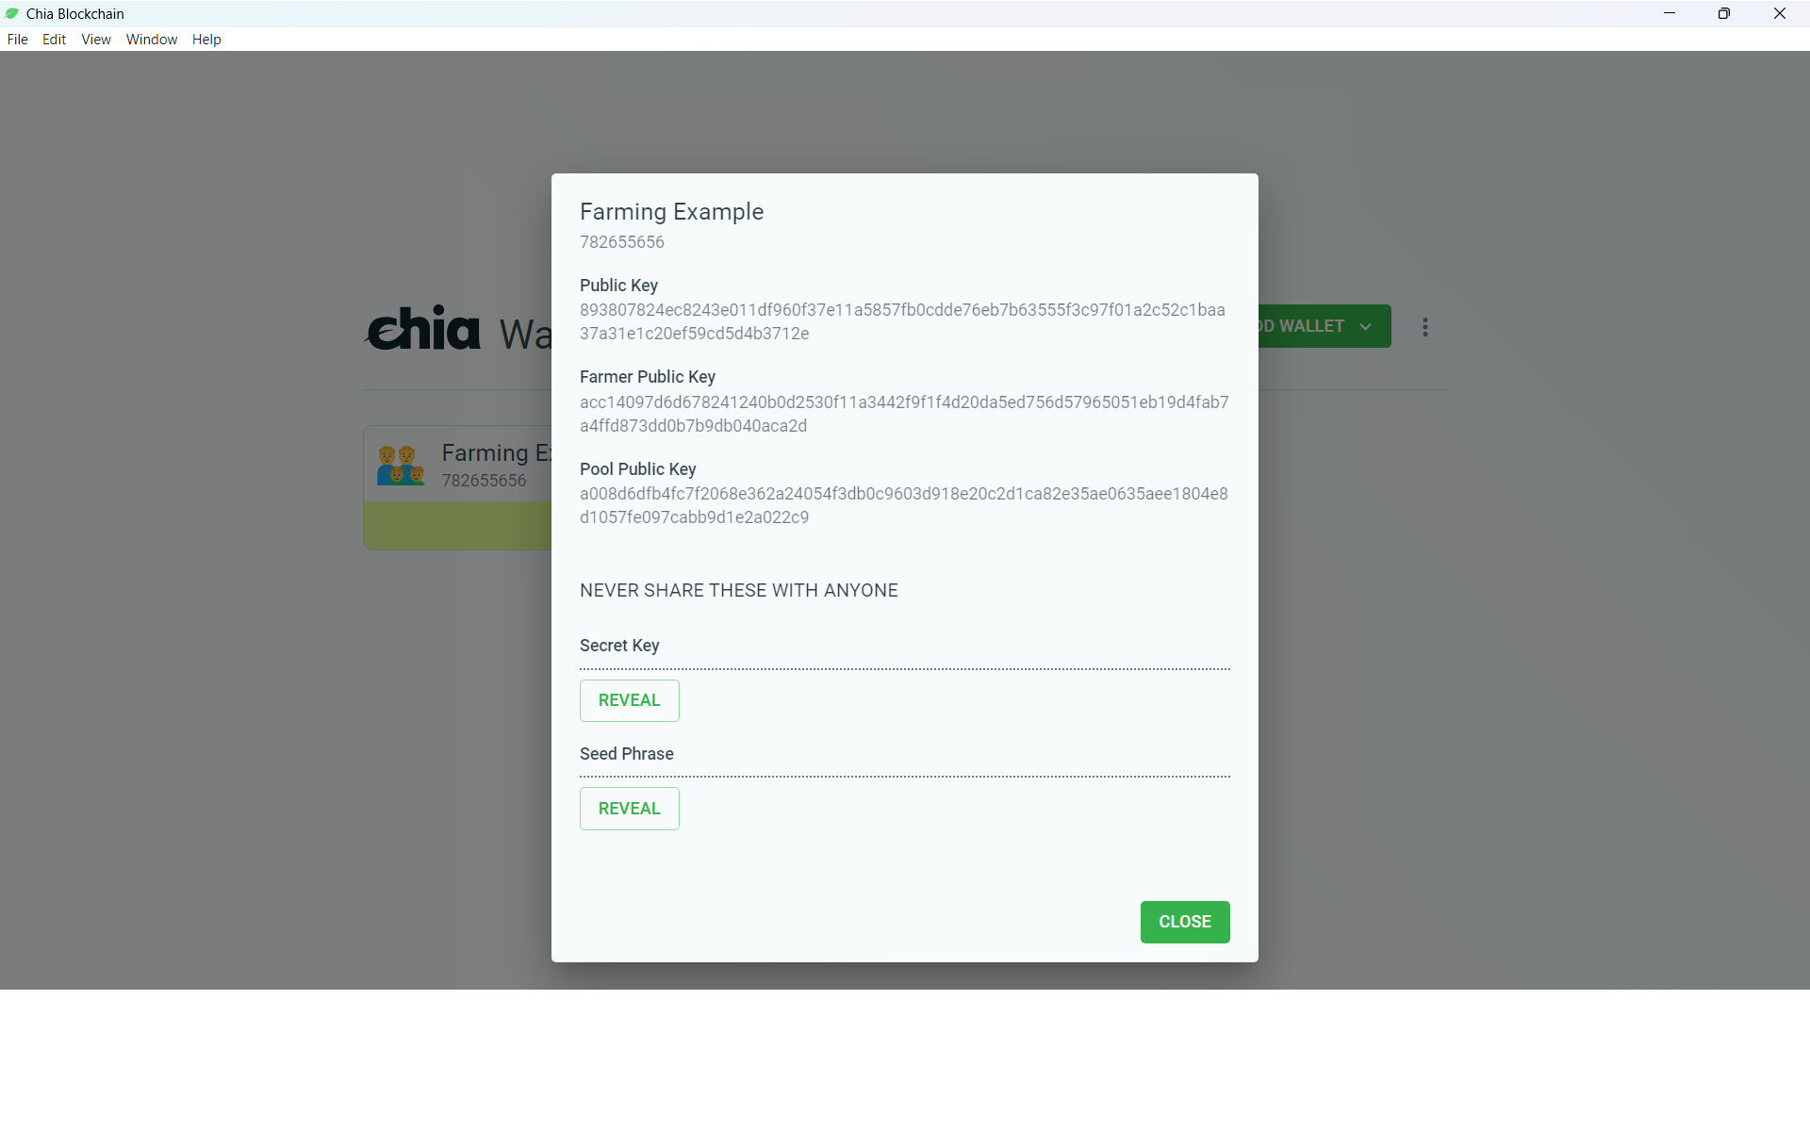Open the Help menu
Viewport: 1810px width, 1131px height.
click(x=206, y=39)
